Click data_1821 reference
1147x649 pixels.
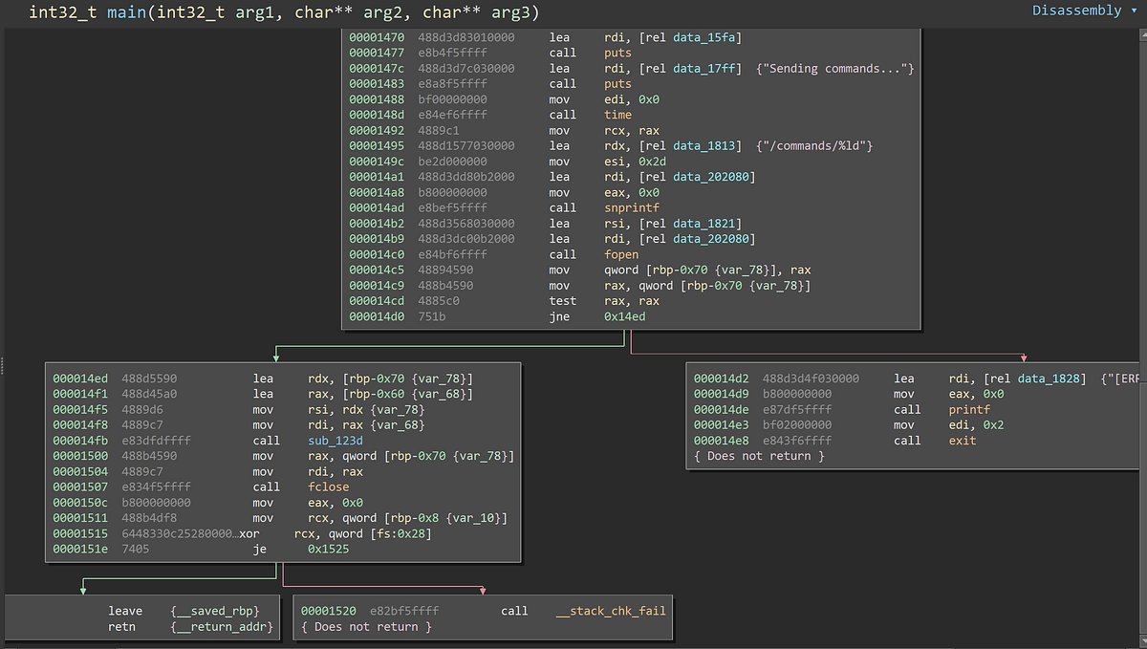pos(703,224)
